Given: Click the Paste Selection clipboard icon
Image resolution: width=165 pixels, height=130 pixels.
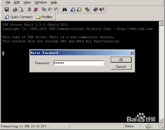Looking at the screenshot, I should click(56, 10).
